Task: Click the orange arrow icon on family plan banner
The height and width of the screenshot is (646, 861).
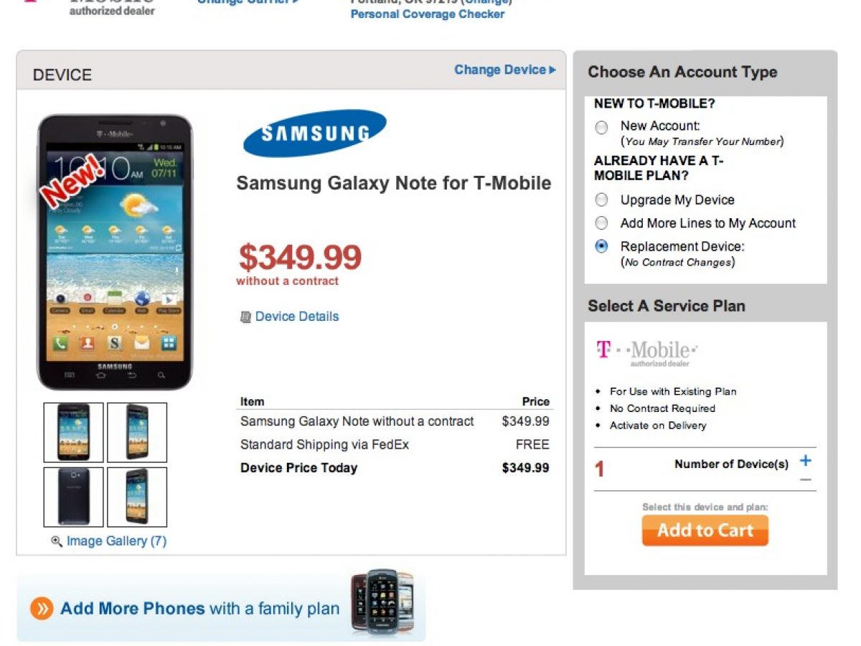Action: (x=42, y=609)
